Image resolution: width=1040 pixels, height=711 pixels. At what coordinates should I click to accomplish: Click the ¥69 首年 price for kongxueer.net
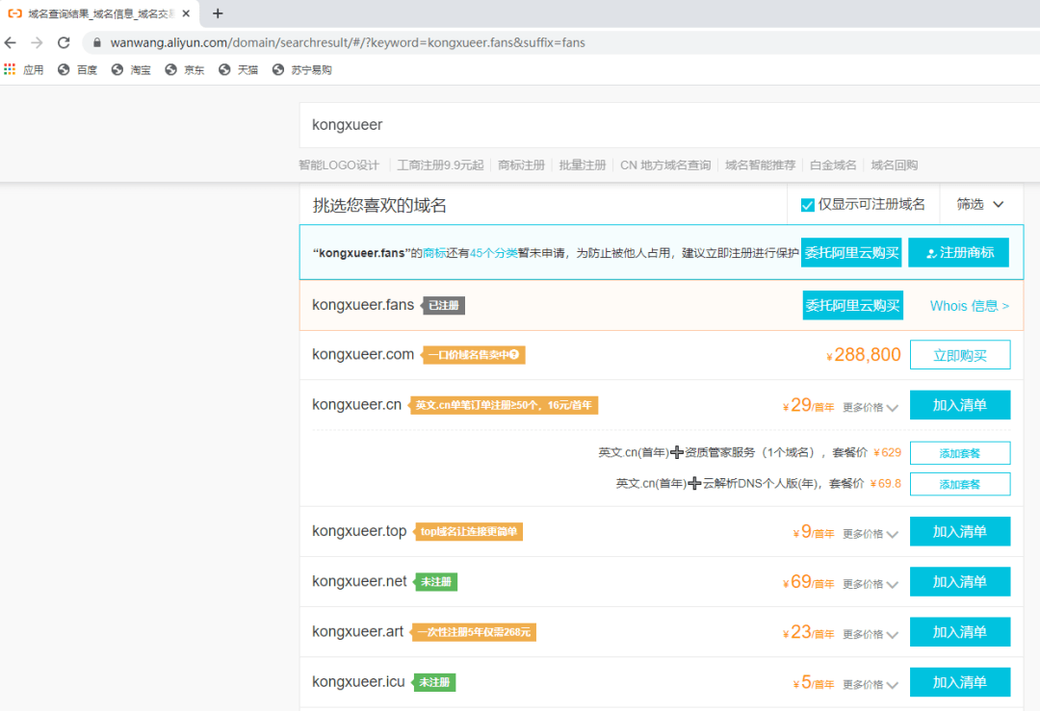tap(809, 582)
